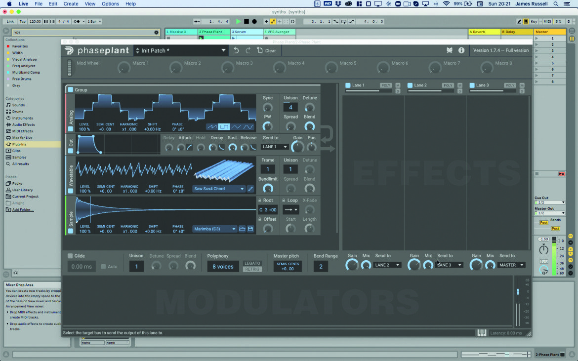Select the sine waveform for Analog oscillator

(248, 127)
